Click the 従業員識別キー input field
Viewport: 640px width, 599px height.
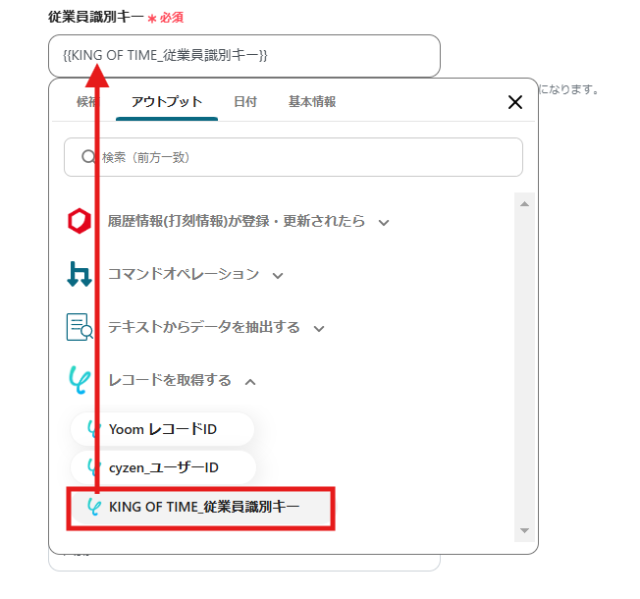click(x=244, y=56)
